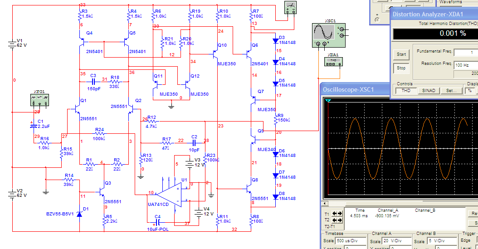Image resolution: width=478 pixels, height=249 pixels.
Task: Select transistor Q5 2N5401
Action: click(127, 42)
